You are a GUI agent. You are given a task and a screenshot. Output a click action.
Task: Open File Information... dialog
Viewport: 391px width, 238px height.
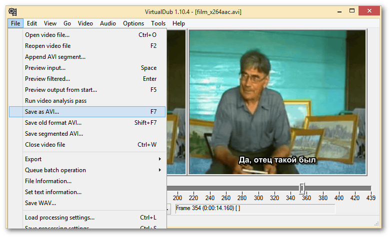48,181
